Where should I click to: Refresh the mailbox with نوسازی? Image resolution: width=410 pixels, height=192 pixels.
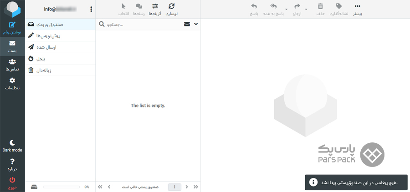point(172,10)
